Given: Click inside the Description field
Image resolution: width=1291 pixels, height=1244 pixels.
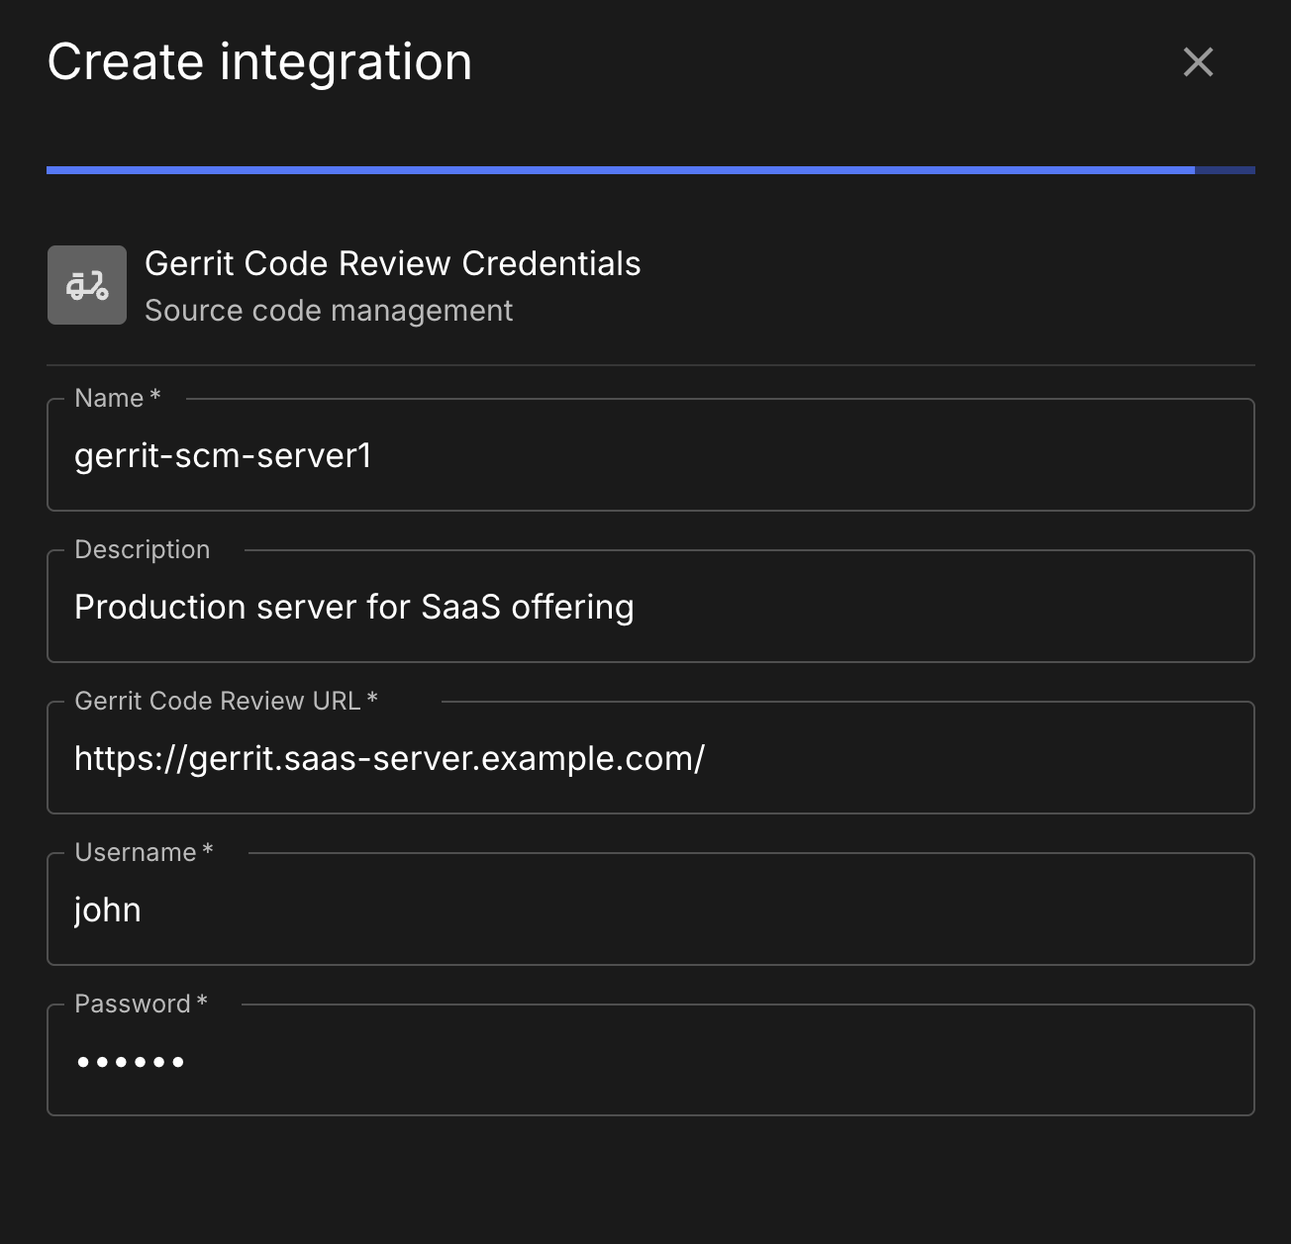Looking at the screenshot, I should click(x=648, y=607).
